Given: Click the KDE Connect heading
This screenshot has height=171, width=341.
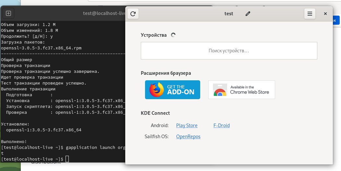Looking at the screenshot, I should click(155, 113).
